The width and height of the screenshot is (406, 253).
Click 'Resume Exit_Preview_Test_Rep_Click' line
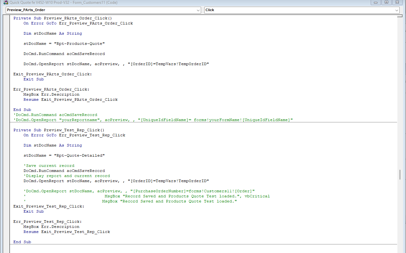tap(67, 232)
